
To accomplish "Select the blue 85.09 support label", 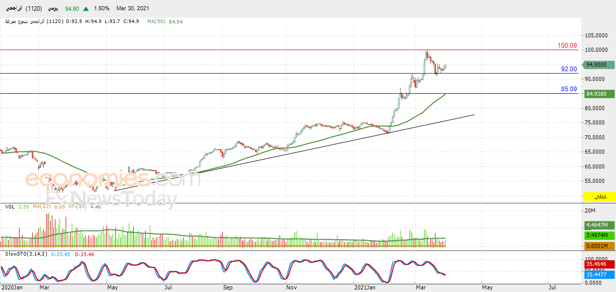I will click(569, 89).
